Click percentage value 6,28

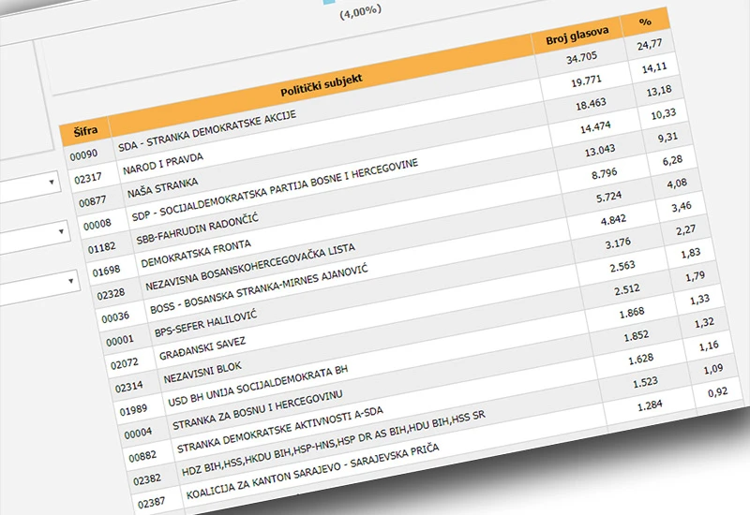tap(672, 160)
